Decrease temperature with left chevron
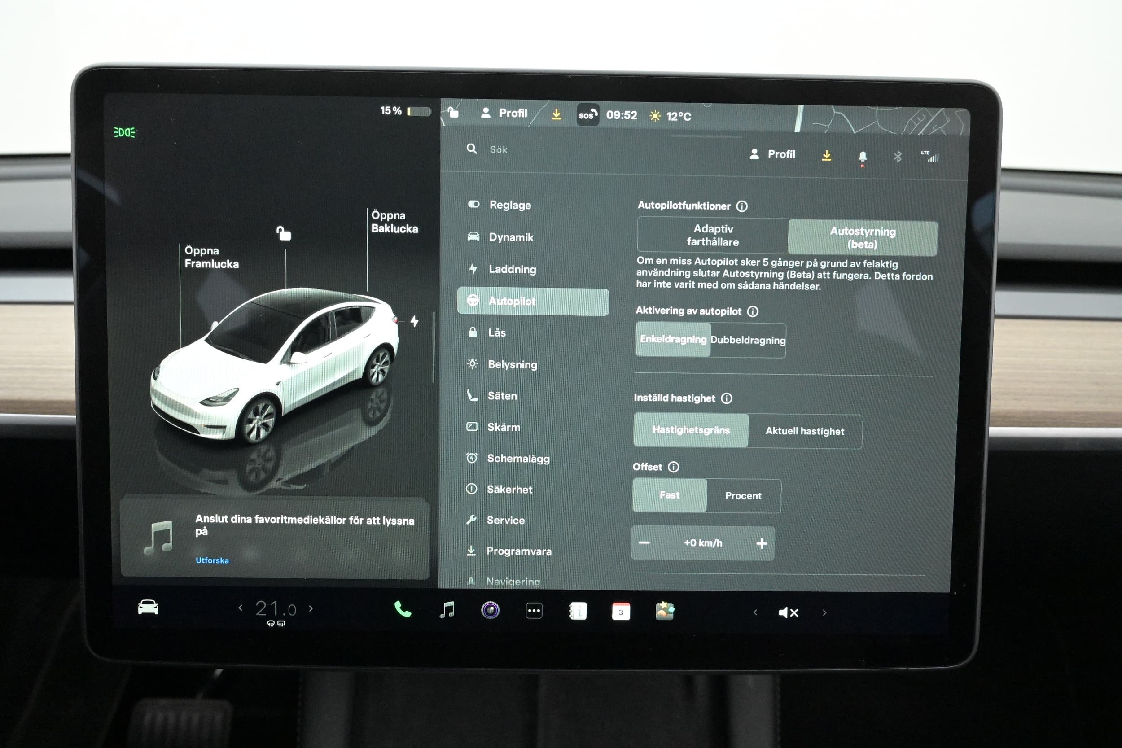1122x748 pixels. point(241,608)
